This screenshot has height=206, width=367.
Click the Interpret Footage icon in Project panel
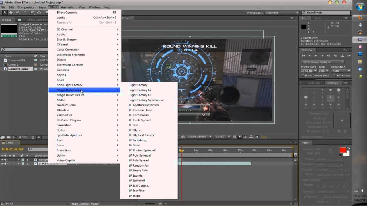[3, 137]
